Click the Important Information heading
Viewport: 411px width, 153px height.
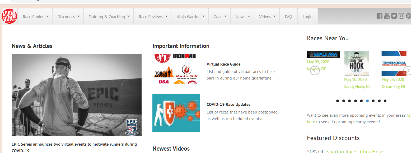tap(181, 46)
